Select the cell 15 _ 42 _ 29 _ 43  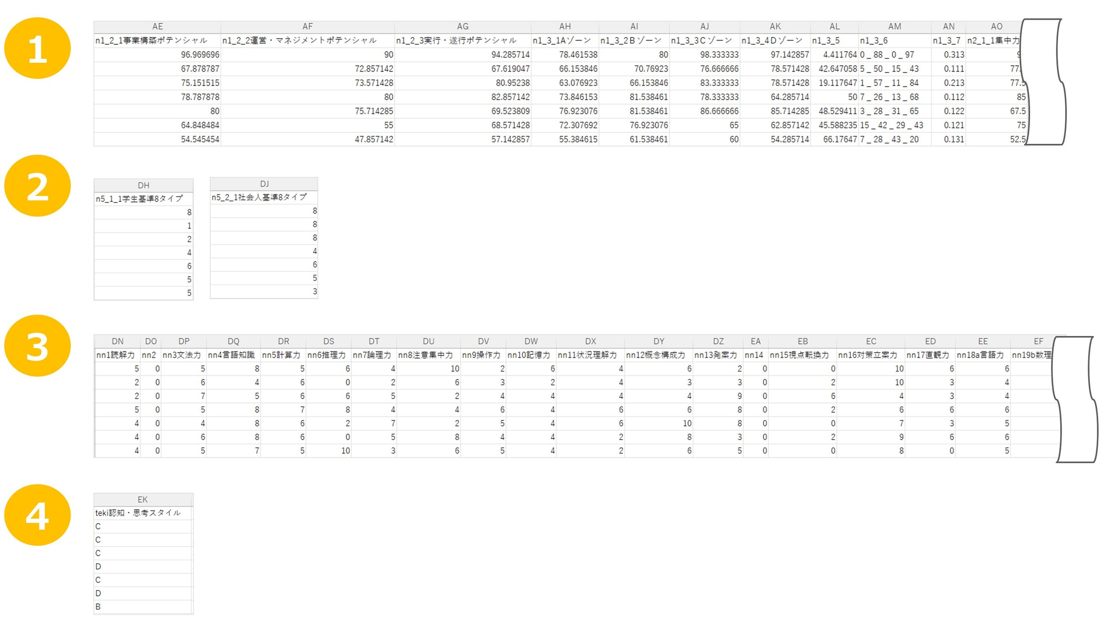(894, 125)
